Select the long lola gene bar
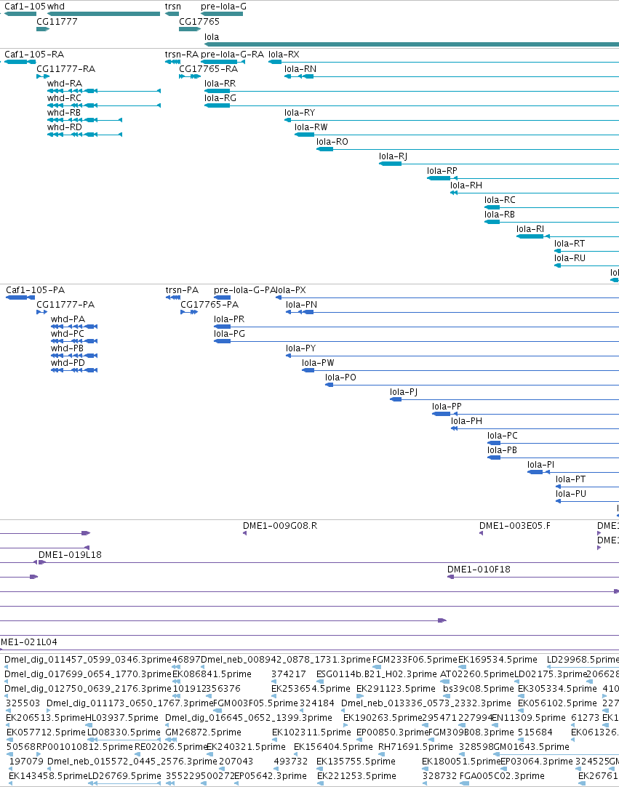 point(412,44)
